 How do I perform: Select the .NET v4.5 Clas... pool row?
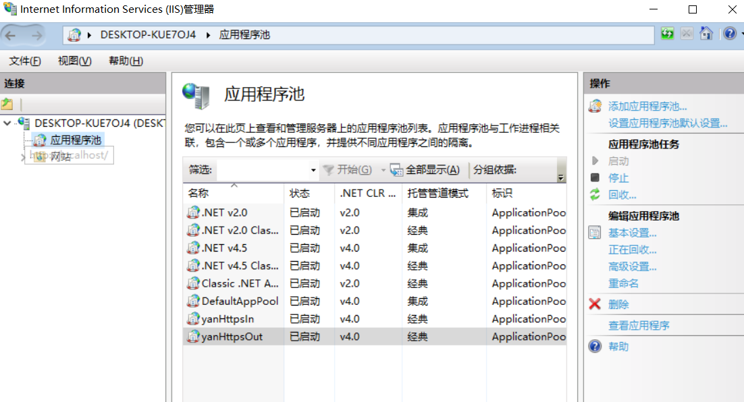pos(375,266)
